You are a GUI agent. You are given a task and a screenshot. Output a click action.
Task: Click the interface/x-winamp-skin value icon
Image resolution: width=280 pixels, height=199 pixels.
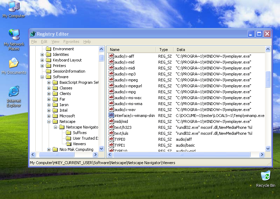[111, 116]
